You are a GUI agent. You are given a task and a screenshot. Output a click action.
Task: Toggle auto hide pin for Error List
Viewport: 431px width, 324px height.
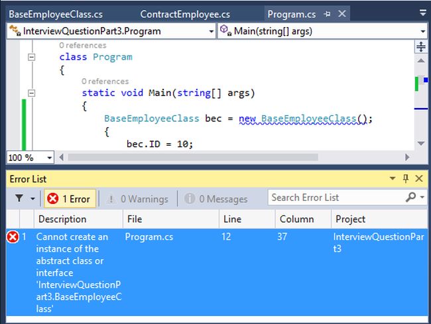point(406,178)
